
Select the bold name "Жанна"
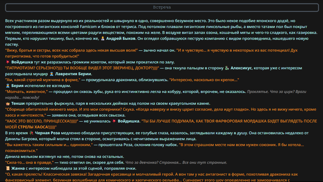click(x=18, y=168)
